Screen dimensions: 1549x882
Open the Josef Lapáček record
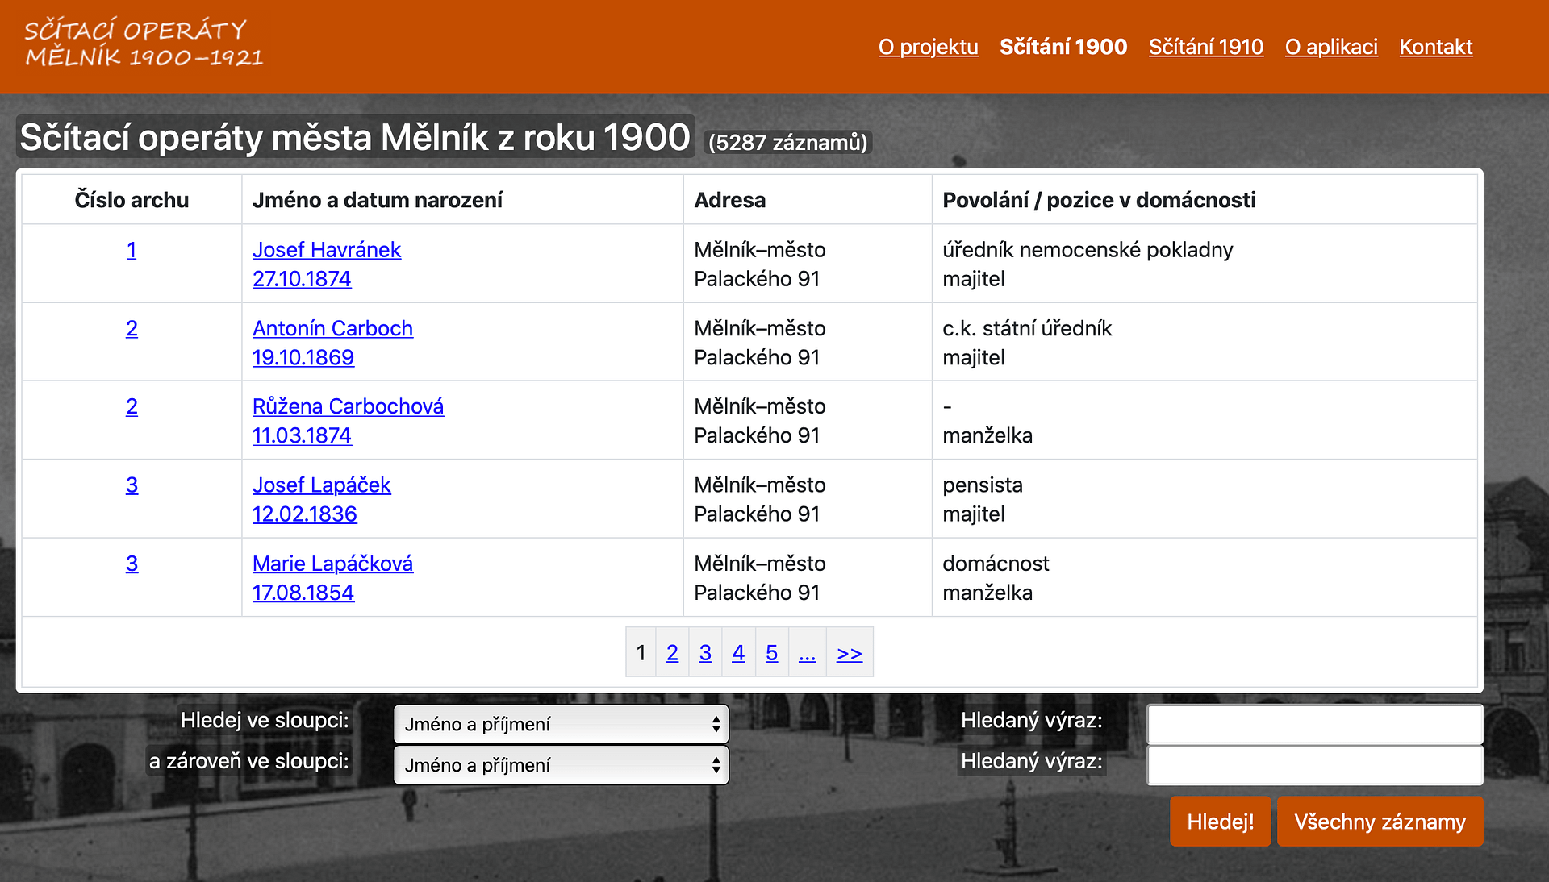pos(321,485)
